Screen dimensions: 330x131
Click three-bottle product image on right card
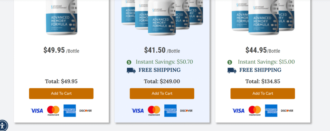(263, 17)
